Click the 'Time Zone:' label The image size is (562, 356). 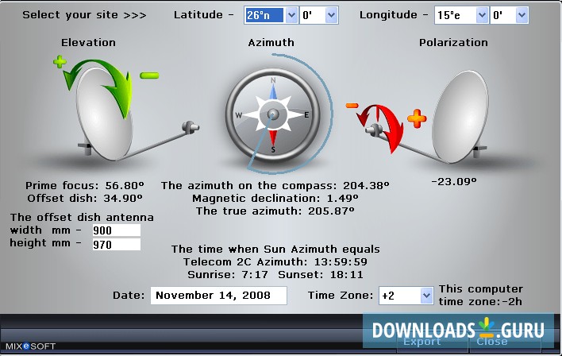(341, 296)
